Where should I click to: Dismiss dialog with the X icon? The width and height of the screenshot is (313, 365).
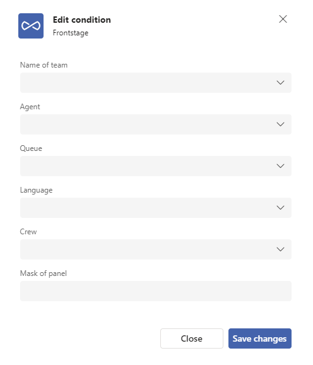coord(283,19)
